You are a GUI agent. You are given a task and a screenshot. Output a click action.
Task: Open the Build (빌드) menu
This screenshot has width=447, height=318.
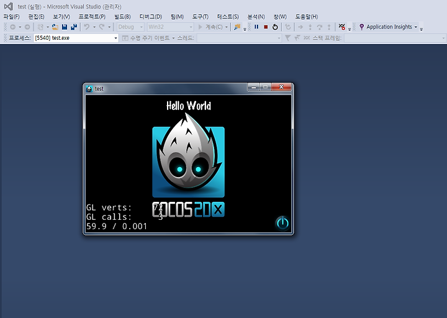click(122, 17)
